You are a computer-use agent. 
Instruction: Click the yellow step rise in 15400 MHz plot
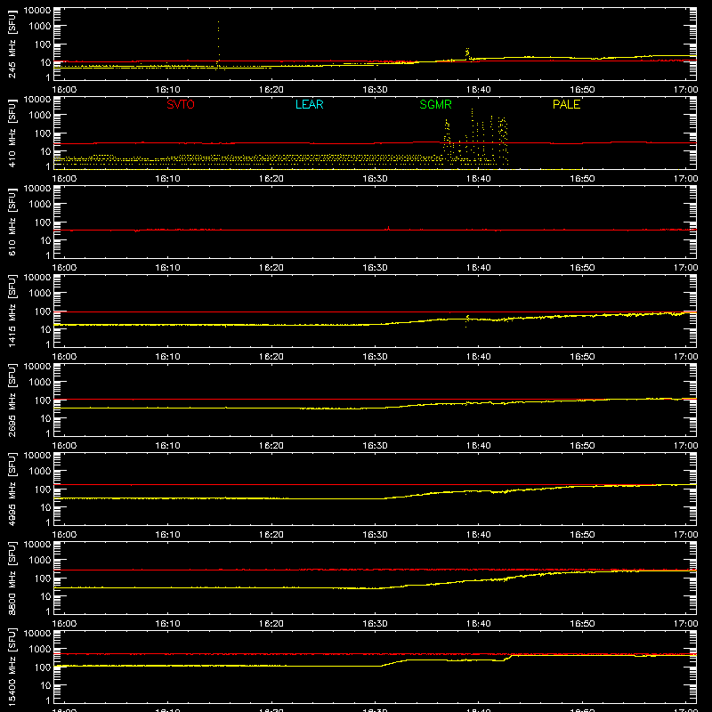[x=508, y=658]
